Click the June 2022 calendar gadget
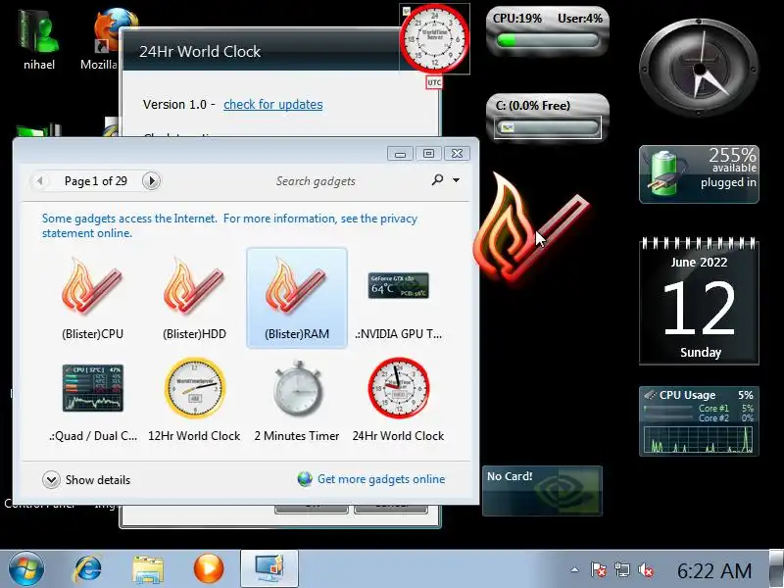The image size is (784, 588). (x=699, y=302)
